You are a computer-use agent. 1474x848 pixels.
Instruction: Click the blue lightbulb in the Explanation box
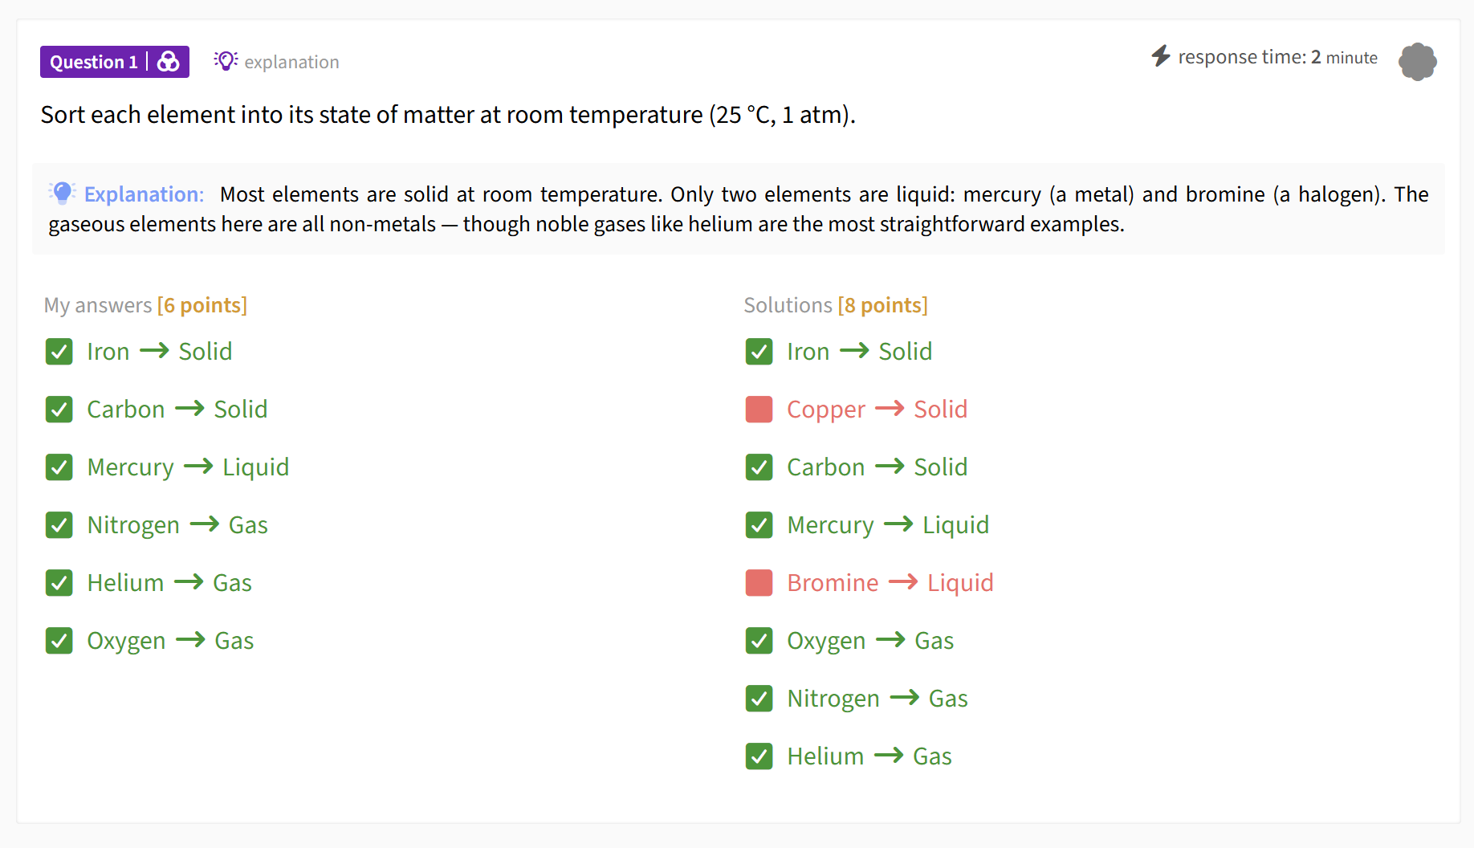click(x=62, y=193)
